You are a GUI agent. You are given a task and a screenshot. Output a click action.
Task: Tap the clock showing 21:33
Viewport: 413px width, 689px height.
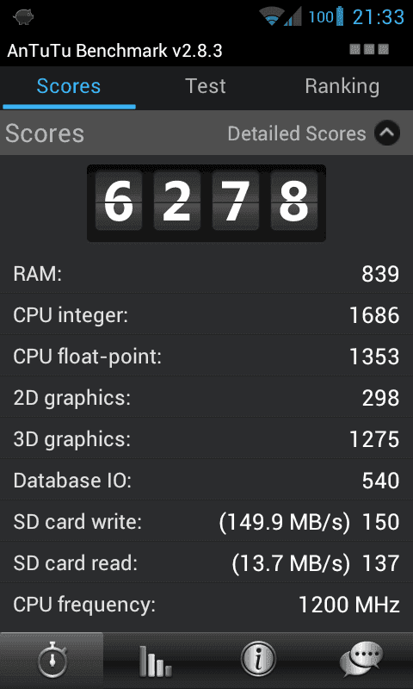[x=379, y=17]
